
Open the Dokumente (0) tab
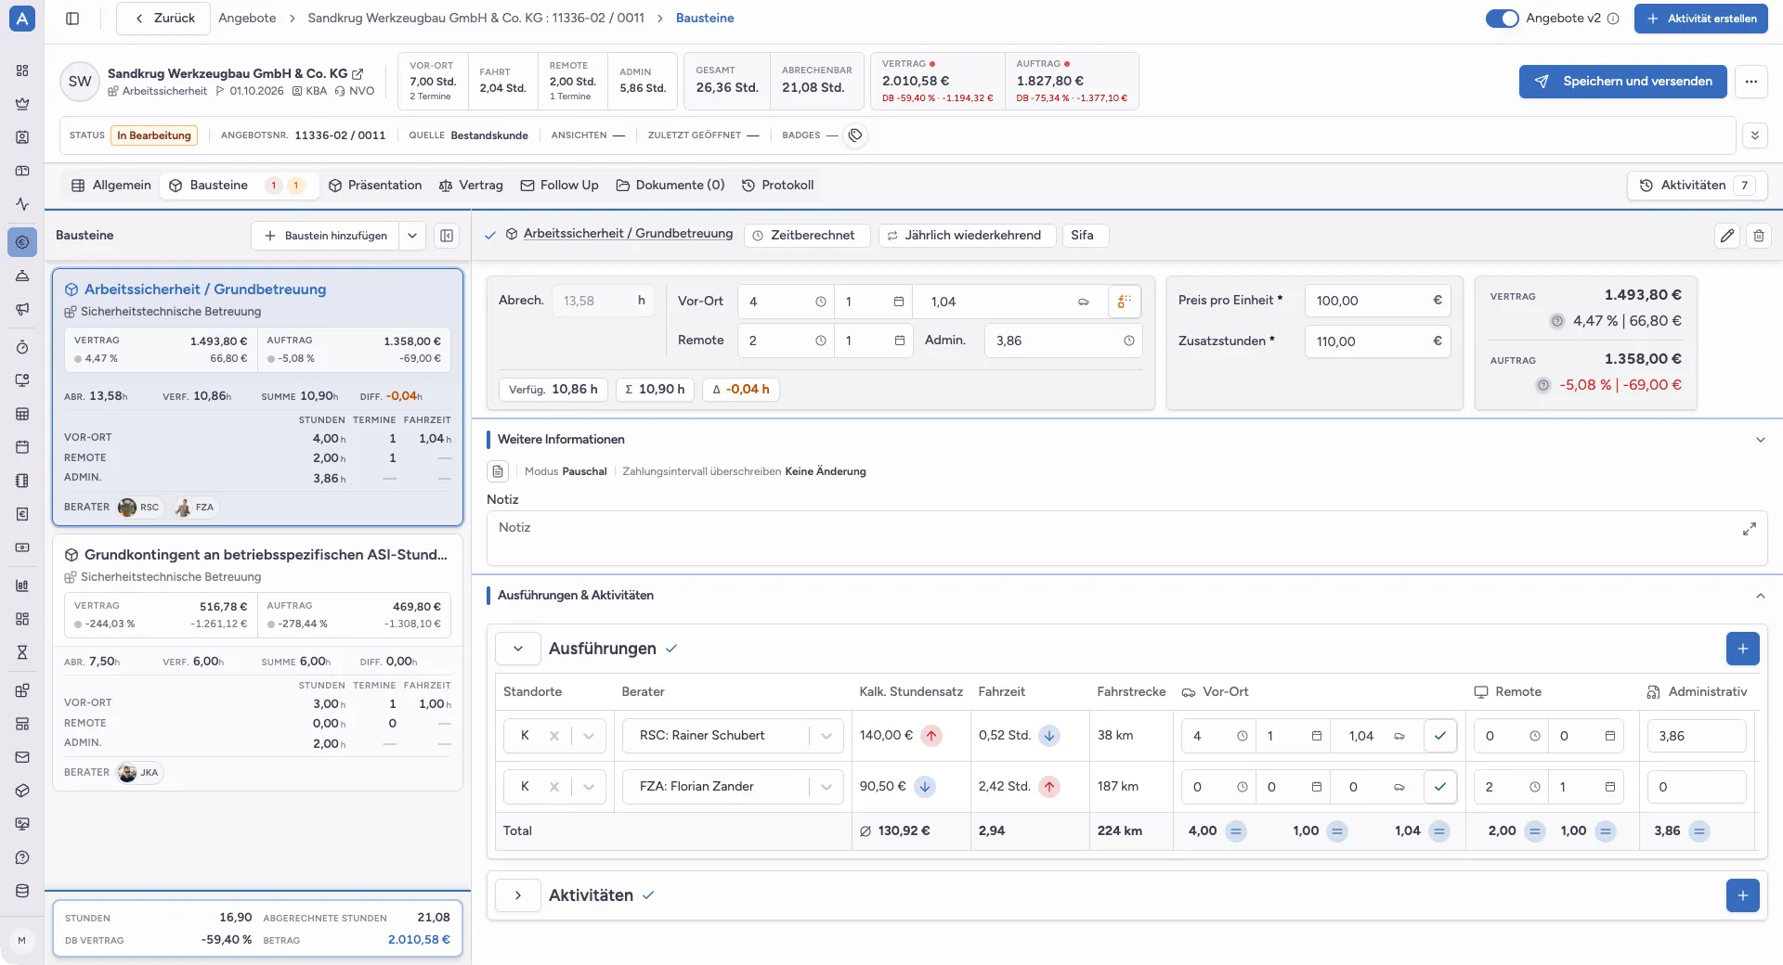point(670,186)
